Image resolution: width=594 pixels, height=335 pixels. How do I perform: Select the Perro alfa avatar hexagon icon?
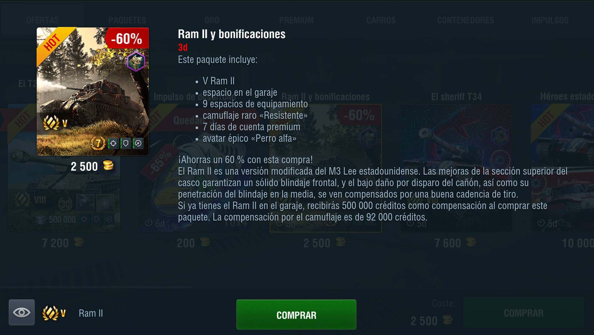point(136,61)
